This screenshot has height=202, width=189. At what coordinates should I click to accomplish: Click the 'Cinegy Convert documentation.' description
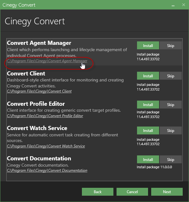click(38, 165)
